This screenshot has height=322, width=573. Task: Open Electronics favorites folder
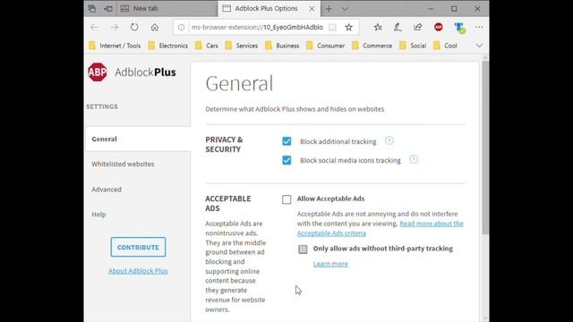tap(168, 46)
